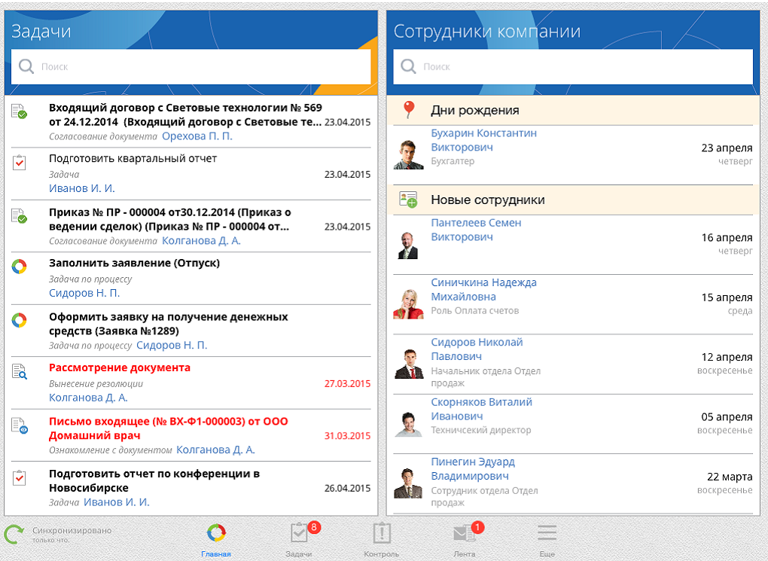Open employee link Скорняков Виталий Иванович
This screenshot has width=768, height=561.
click(481, 409)
